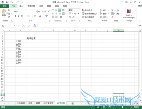Open the 出生年月 sheet tab
142x109 pixels.
click(x=21, y=103)
